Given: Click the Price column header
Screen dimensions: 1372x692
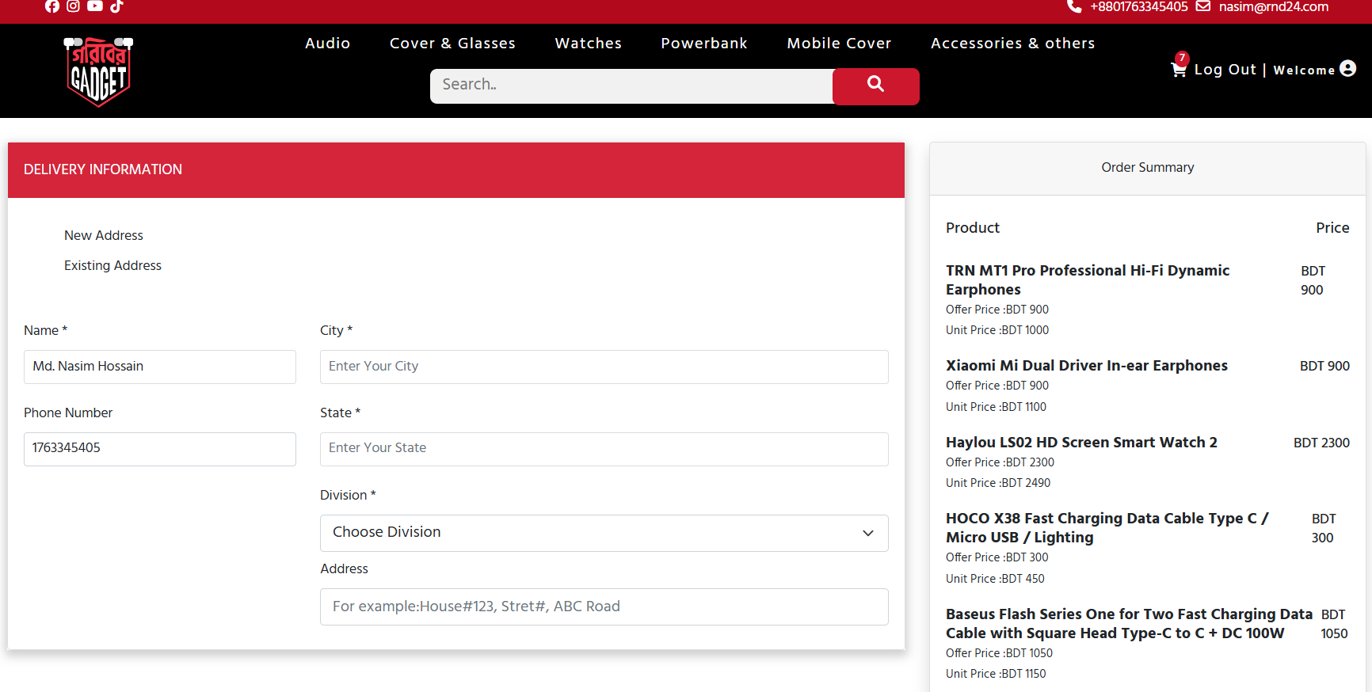Looking at the screenshot, I should (x=1332, y=228).
